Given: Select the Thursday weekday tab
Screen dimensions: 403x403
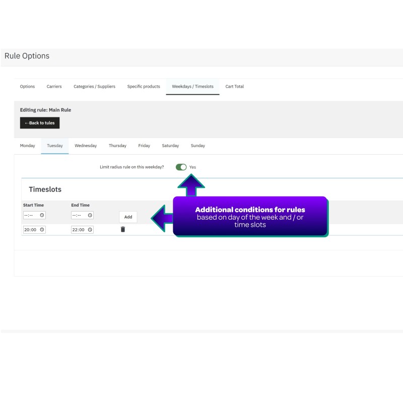Looking at the screenshot, I should pos(117,146).
